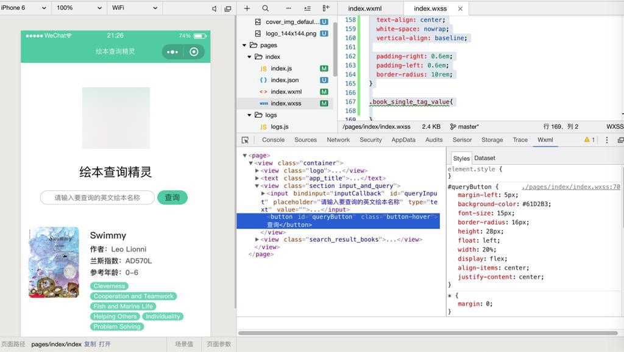Undock the devtools panel icon
Screen dimensions: 624x352
coord(620,140)
